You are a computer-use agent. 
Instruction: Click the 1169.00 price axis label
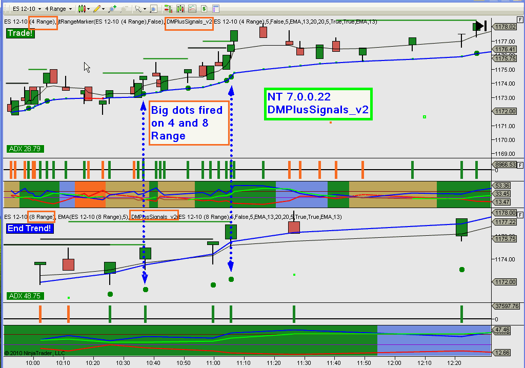505,154
